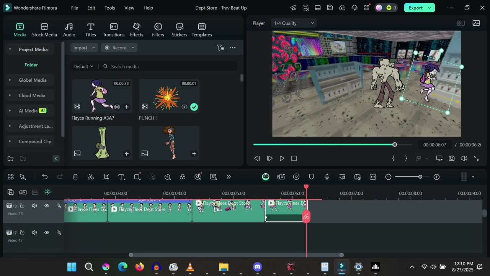Viewport: 490px width, 276px height.
Task: Mute the Video 18 track
Action: [x=34, y=206]
